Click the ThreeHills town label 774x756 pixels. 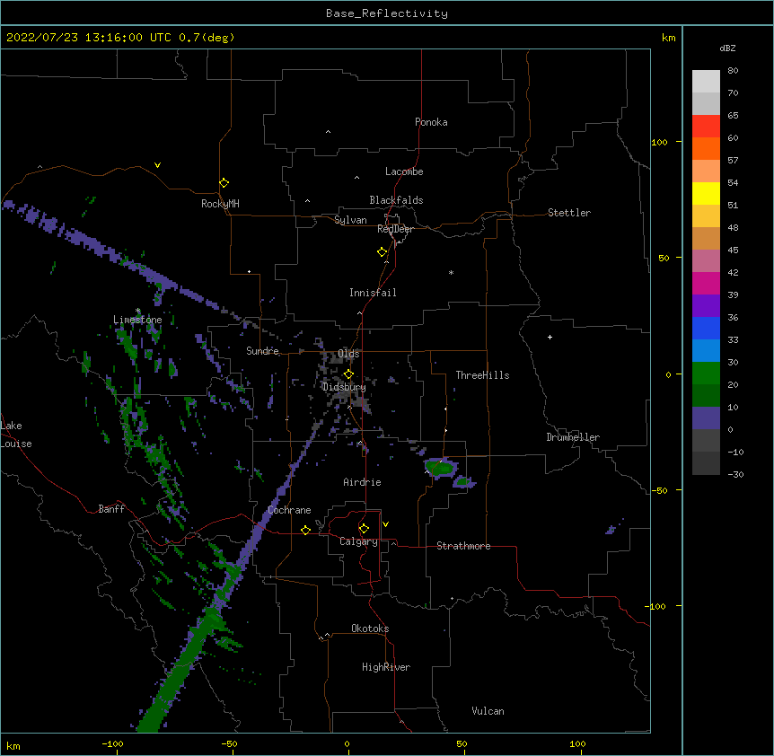coord(482,375)
